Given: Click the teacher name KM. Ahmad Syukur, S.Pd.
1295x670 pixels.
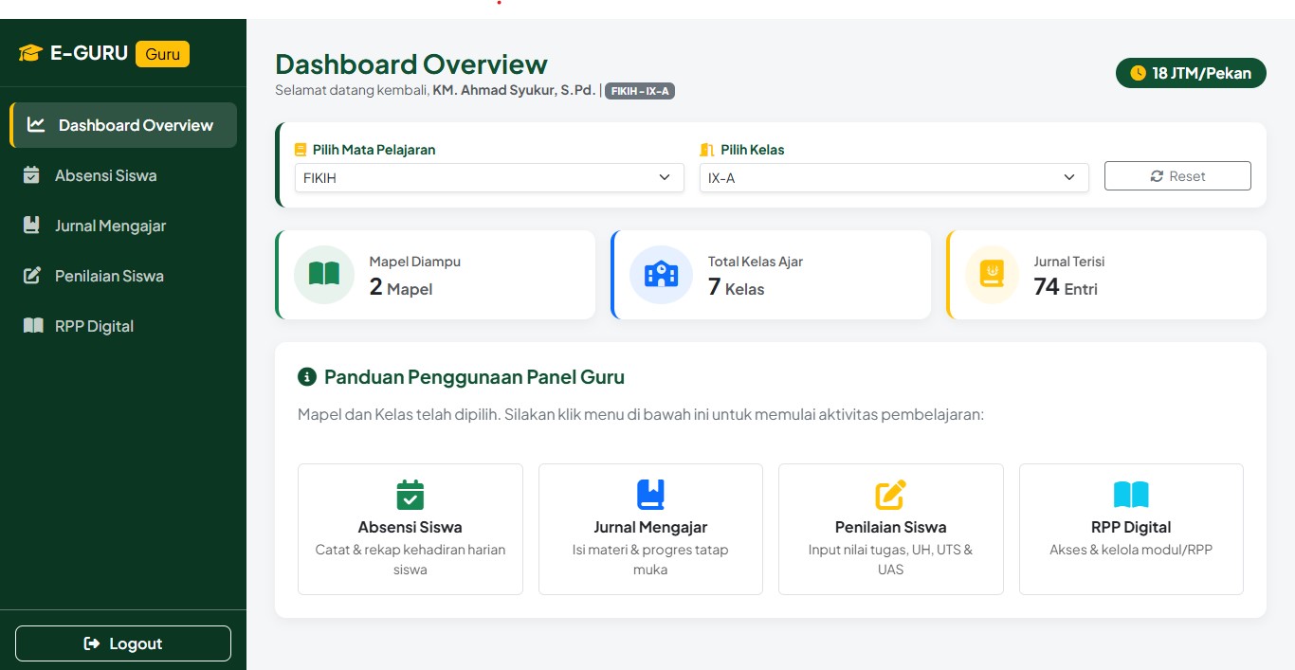Looking at the screenshot, I should 515,90.
